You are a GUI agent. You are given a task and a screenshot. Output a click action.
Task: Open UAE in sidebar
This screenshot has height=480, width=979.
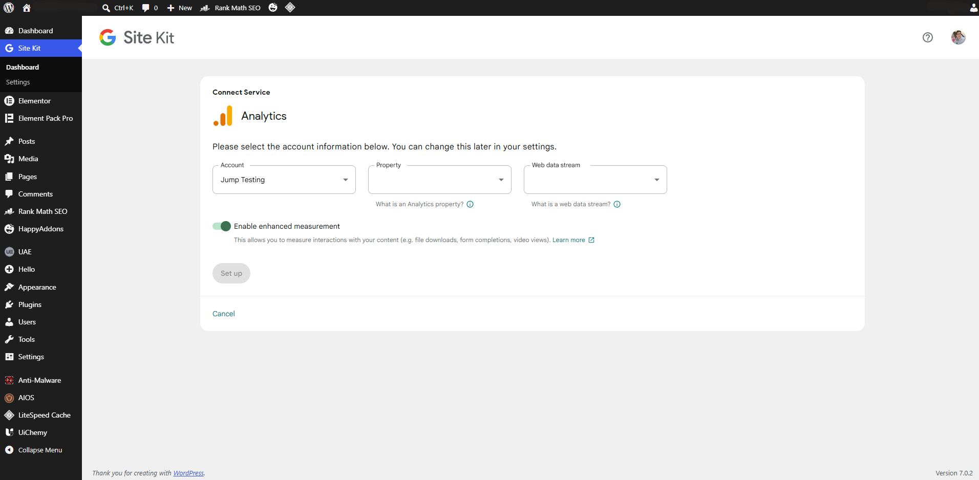[x=41, y=252]
